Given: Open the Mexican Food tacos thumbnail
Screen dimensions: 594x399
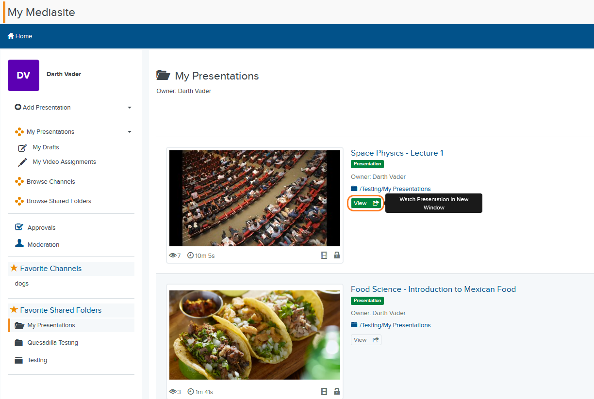Looking at the screenshot, I should pyautogui.click(x=255, y=335).
